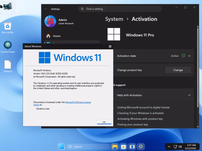
Task: Open File Explorer from the taskbar
Action: [115, 147]
